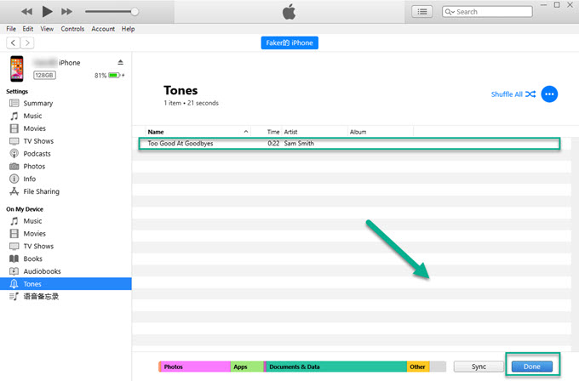Select the Too Good At Goodbyes tone
This screenshot has width=579, height=381.
349,144
